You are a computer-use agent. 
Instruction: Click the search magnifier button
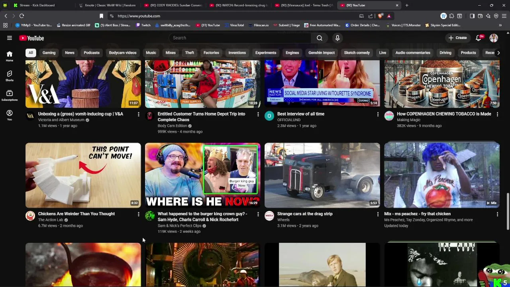tap(320, 38)
